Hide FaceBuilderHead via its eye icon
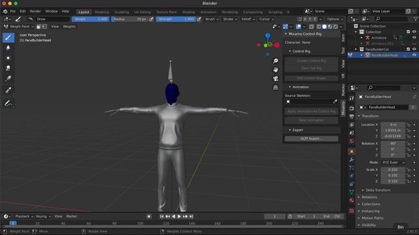The height and width of the screenshot is (235, 419). pyautogui.click(x=414, y=55)
